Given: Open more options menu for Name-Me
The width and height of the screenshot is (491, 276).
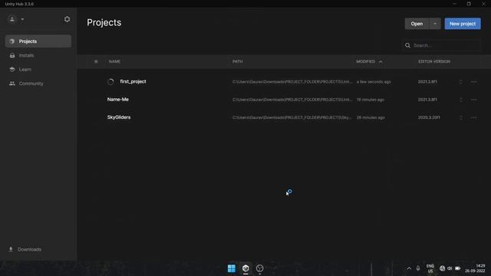Looking at the screenshot, I should 473,100.
